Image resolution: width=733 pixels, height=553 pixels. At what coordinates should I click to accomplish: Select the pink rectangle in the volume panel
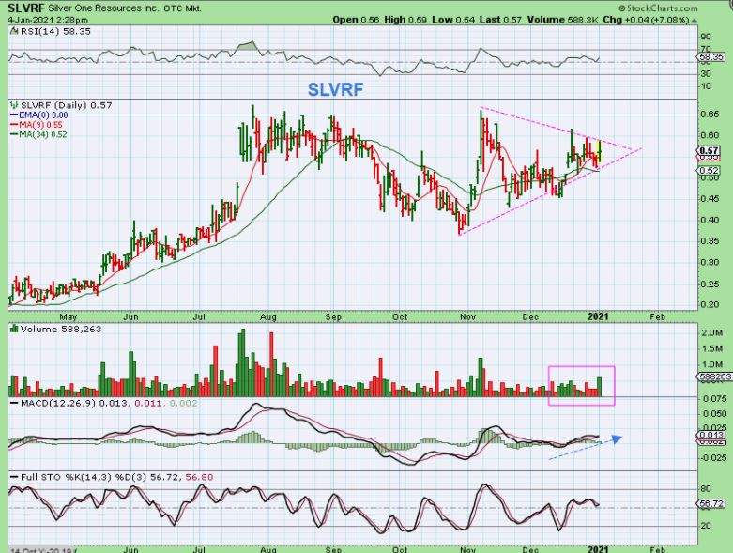click(x=581, y=385)
